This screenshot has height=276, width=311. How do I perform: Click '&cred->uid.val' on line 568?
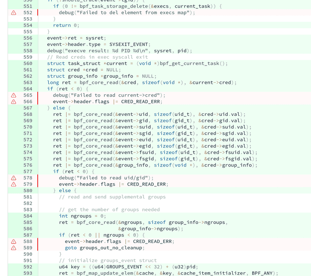[x=219, y=114]
